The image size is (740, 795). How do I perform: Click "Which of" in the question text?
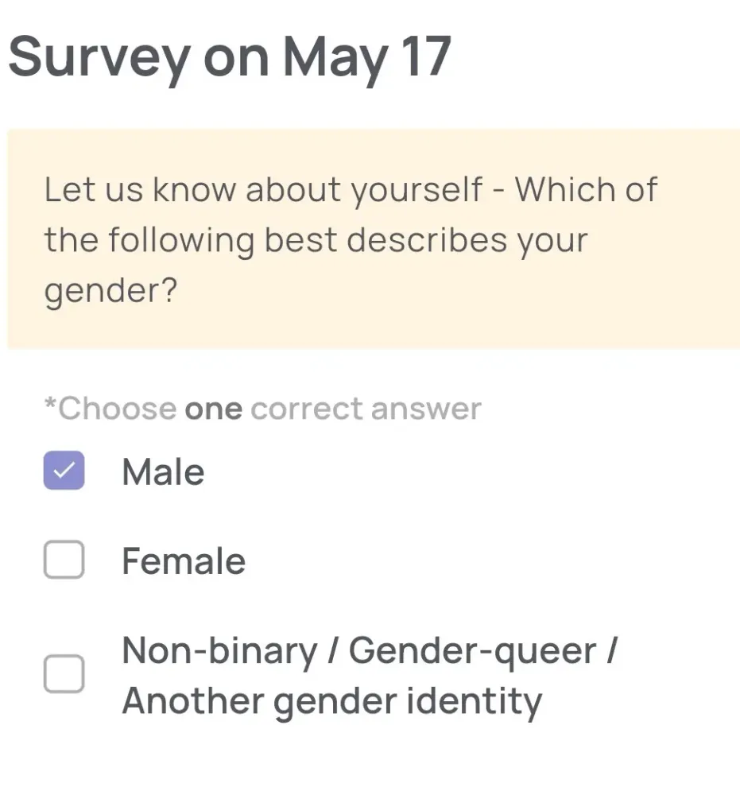point(587,190)
